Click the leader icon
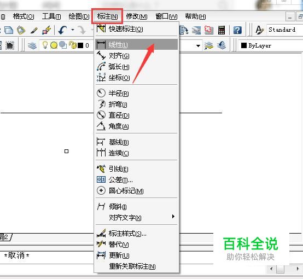Viewport: 303px width, 279px height. coord(101,168)
